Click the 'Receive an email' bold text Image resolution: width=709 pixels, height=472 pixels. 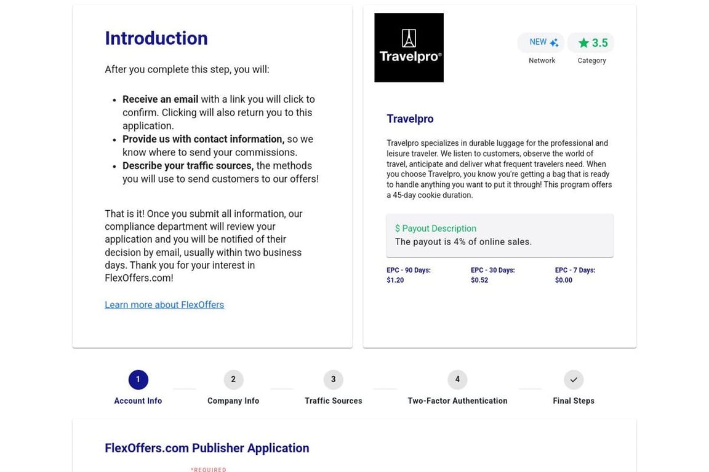click(160, 100)
